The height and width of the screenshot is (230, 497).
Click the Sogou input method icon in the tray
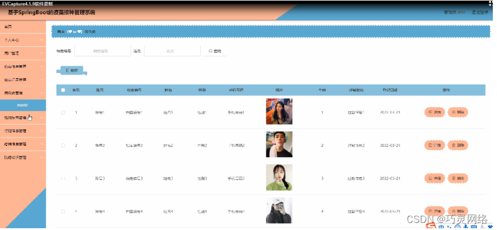(x=430, y=226)
